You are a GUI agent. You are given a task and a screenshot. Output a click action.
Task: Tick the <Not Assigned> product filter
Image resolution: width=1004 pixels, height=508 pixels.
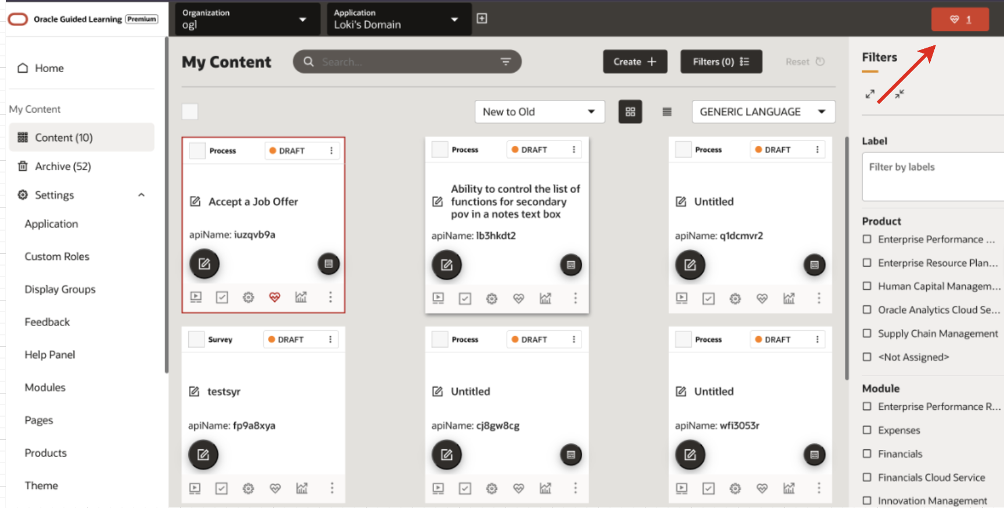[x=867, y=357]
